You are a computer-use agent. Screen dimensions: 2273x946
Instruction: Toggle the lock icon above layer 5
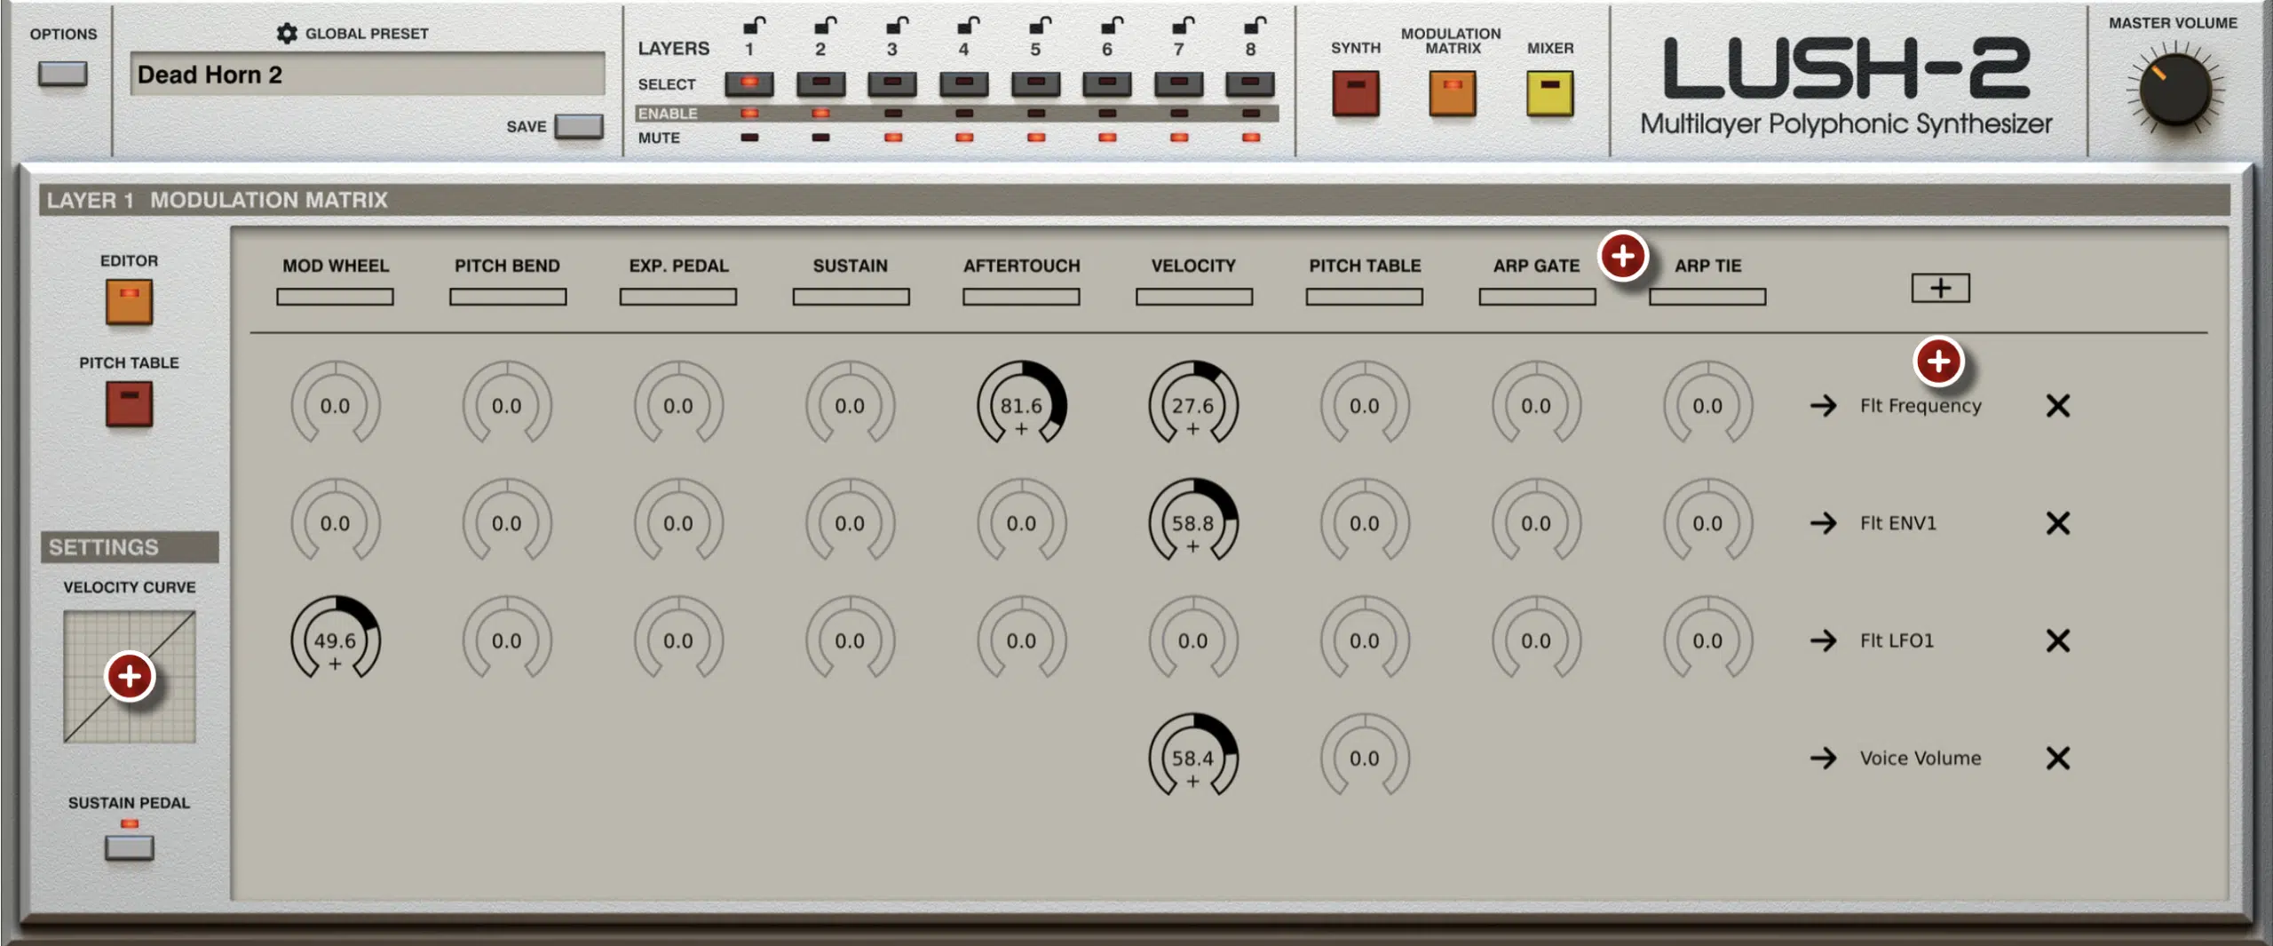coord(1041,24)
